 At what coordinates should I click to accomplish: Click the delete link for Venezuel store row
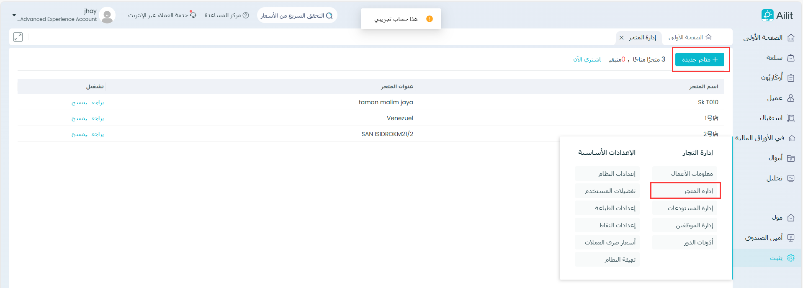click(x=80, y=118)
